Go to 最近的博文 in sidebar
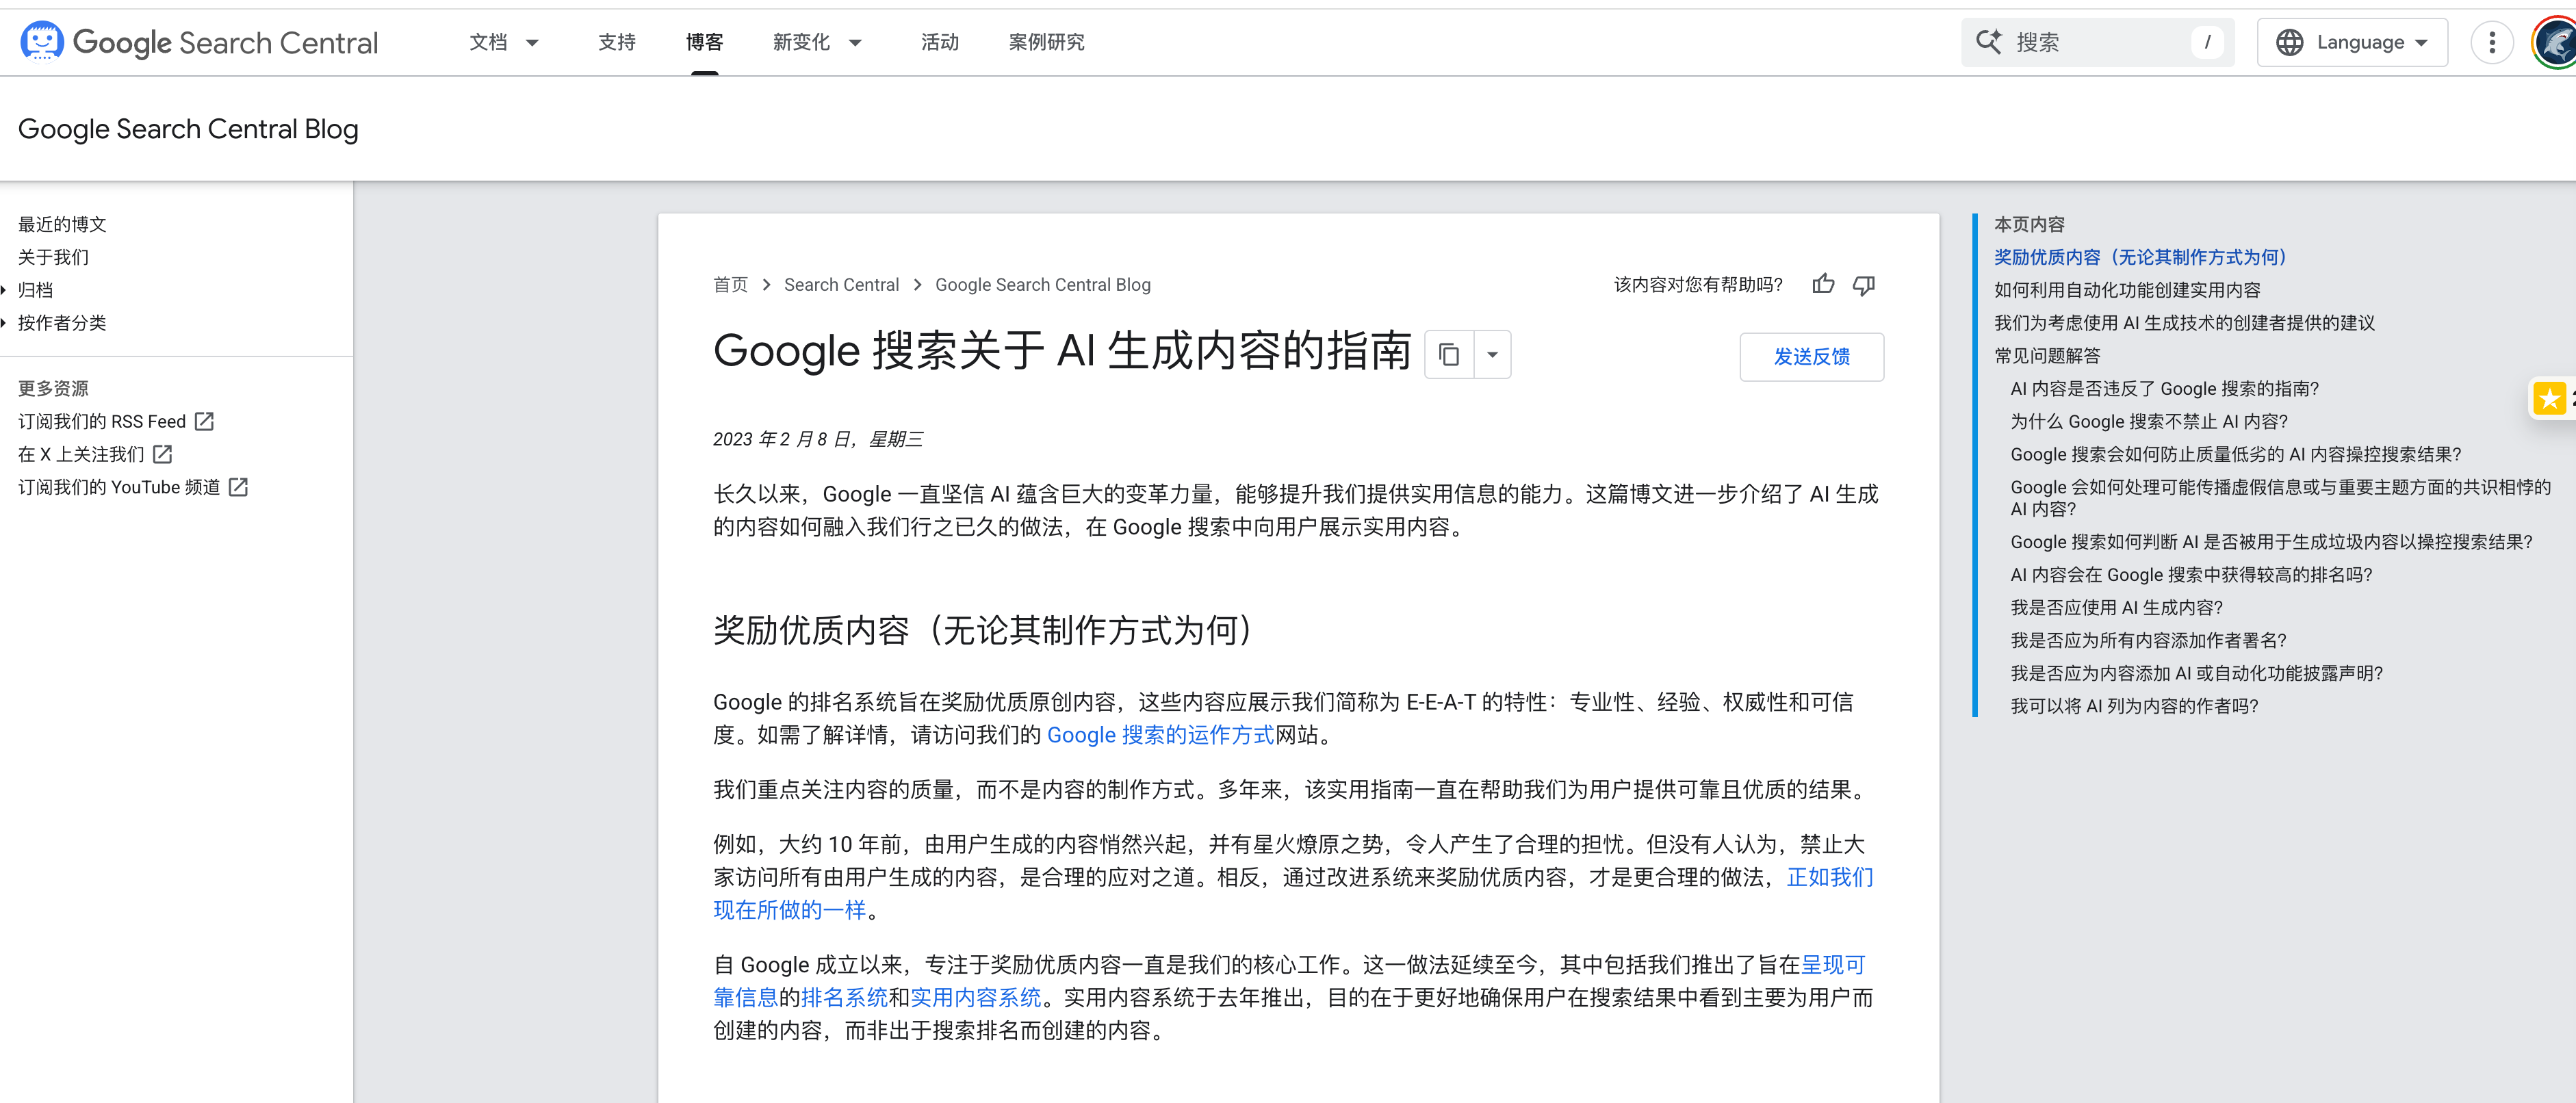The width and height of the screenshot is (2576, 1103). (62, 224)
